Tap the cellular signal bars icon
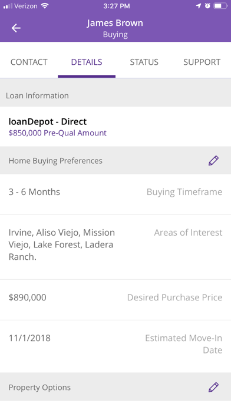231x410 pixels. (8, 6)
